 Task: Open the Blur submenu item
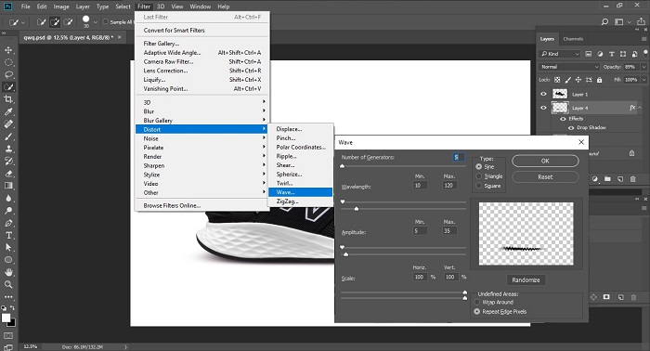[201, 111]
